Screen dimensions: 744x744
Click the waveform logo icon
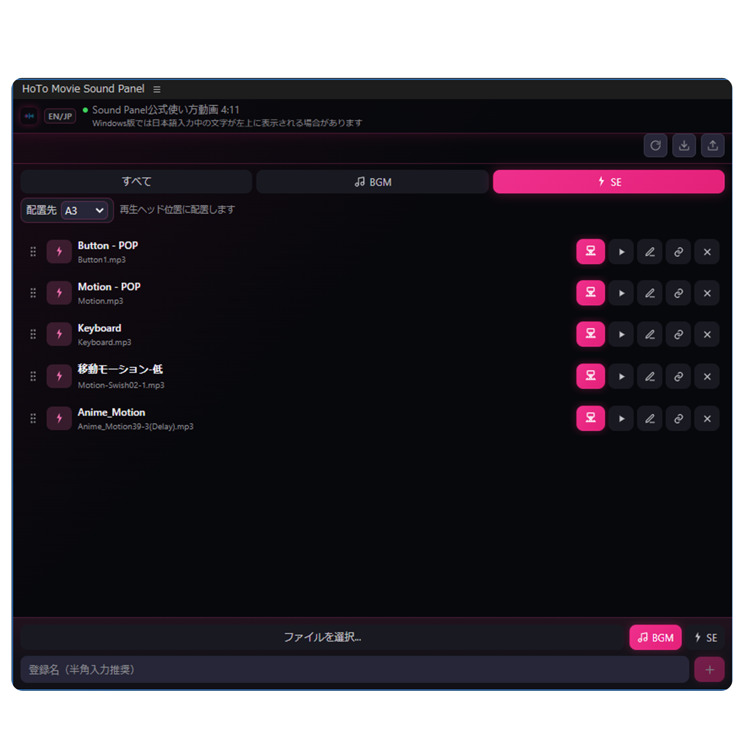coord(29,116)
